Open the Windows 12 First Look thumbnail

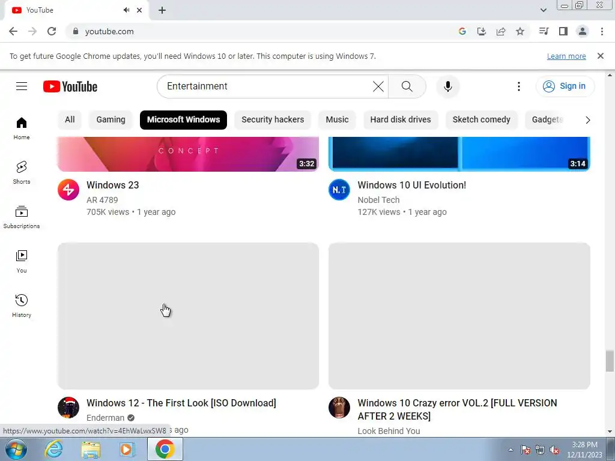(188, 316)
